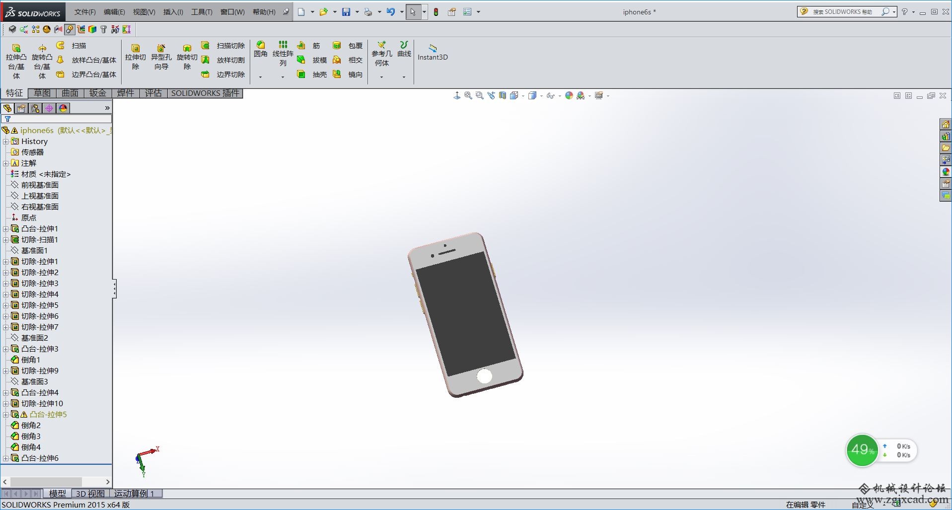Open the Linear Pattern (线性阵列) dropdown arrow
The image size is (952, 510).
pyautogui.click(x=283, y=77)
